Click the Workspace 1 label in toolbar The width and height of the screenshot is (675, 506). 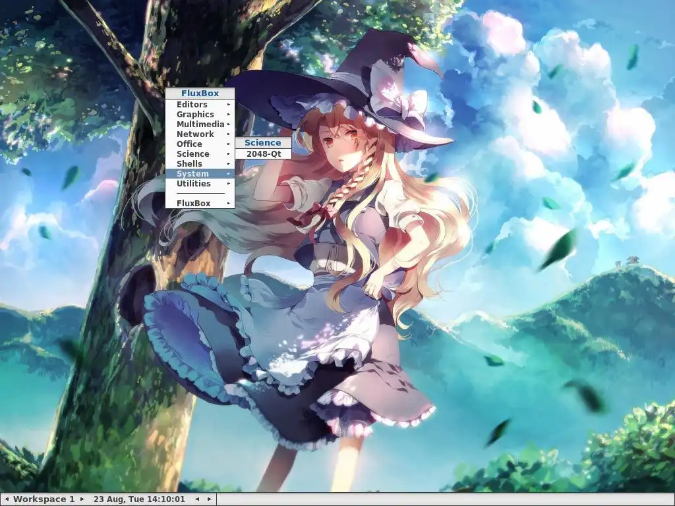click(44, 499)
